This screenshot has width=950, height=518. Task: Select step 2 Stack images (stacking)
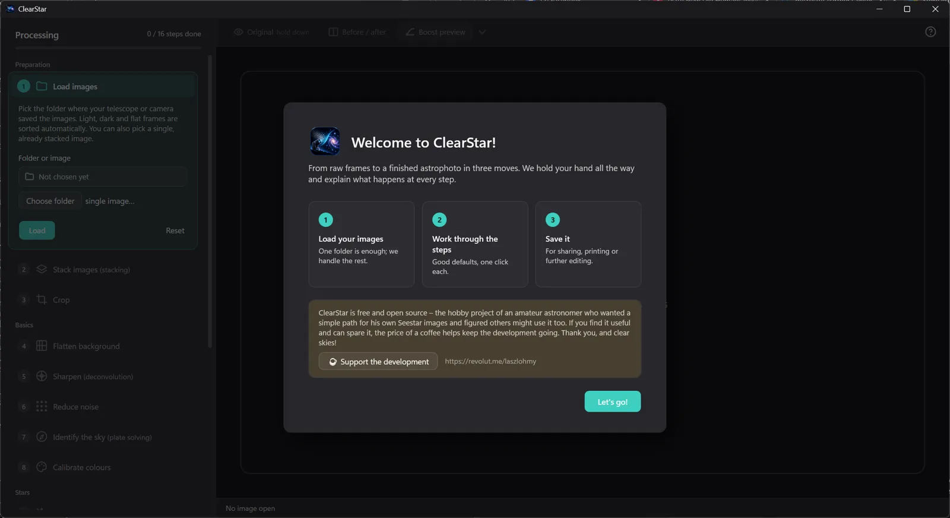103,269
